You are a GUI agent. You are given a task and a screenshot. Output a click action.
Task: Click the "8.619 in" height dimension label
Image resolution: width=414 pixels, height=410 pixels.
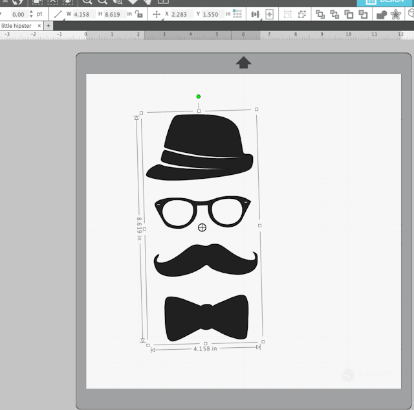[139, 229]
